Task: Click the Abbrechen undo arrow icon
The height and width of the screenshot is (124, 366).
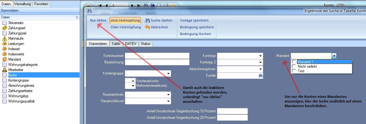Action: tap(147, 27)
